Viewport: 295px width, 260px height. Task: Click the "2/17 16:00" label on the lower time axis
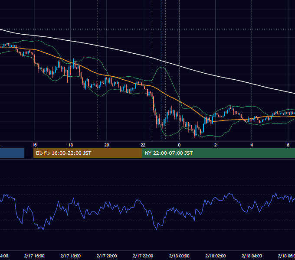click(34, 256)
